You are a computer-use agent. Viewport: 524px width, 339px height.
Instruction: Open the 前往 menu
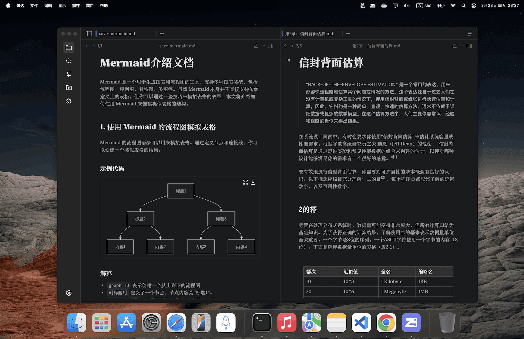tap(76, 5)
